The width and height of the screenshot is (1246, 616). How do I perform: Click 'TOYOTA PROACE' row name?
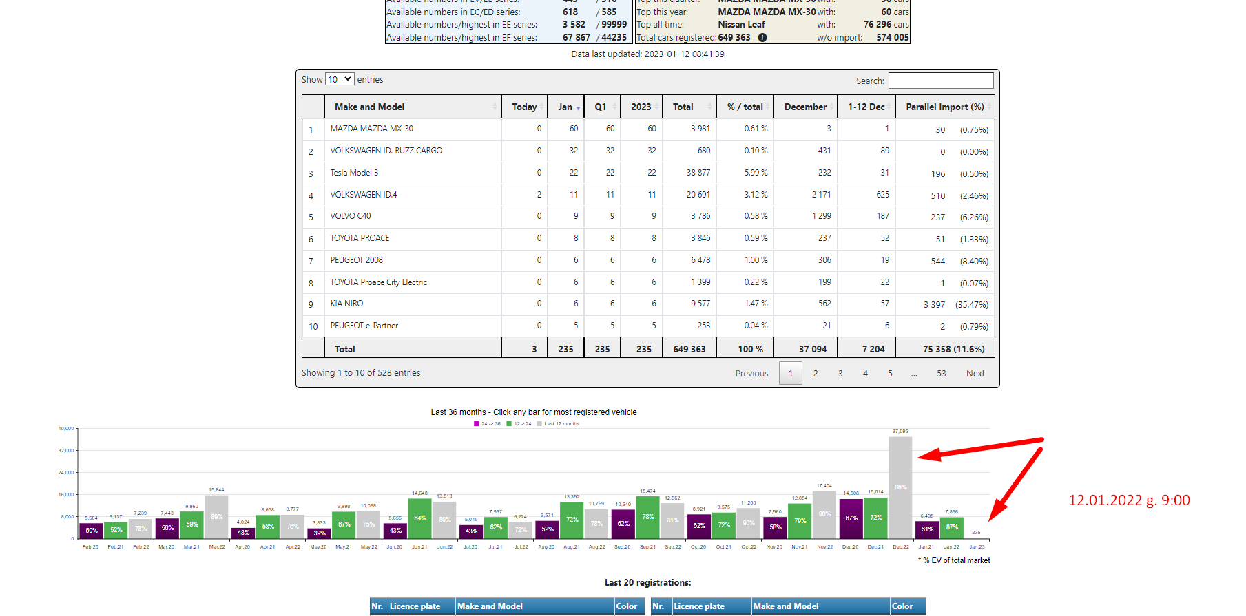[x=360, y=238]
